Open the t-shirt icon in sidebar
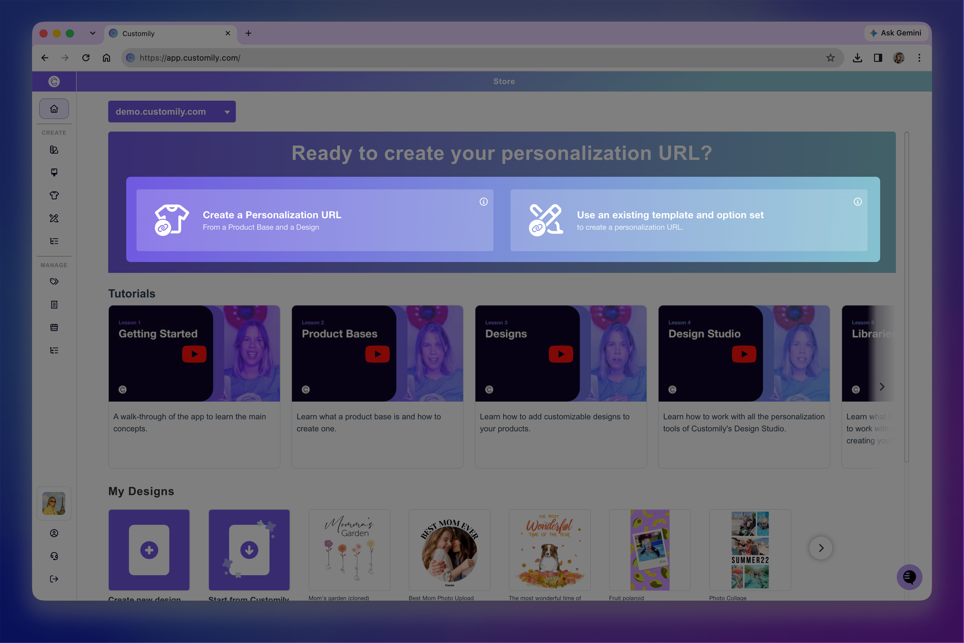 click(54, 195)
